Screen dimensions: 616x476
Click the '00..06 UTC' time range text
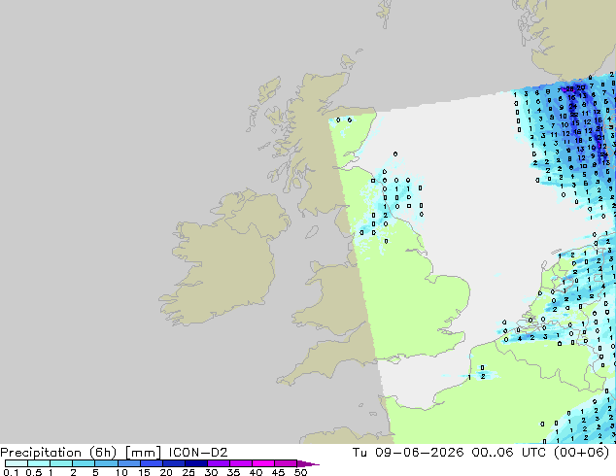point(509,453)
